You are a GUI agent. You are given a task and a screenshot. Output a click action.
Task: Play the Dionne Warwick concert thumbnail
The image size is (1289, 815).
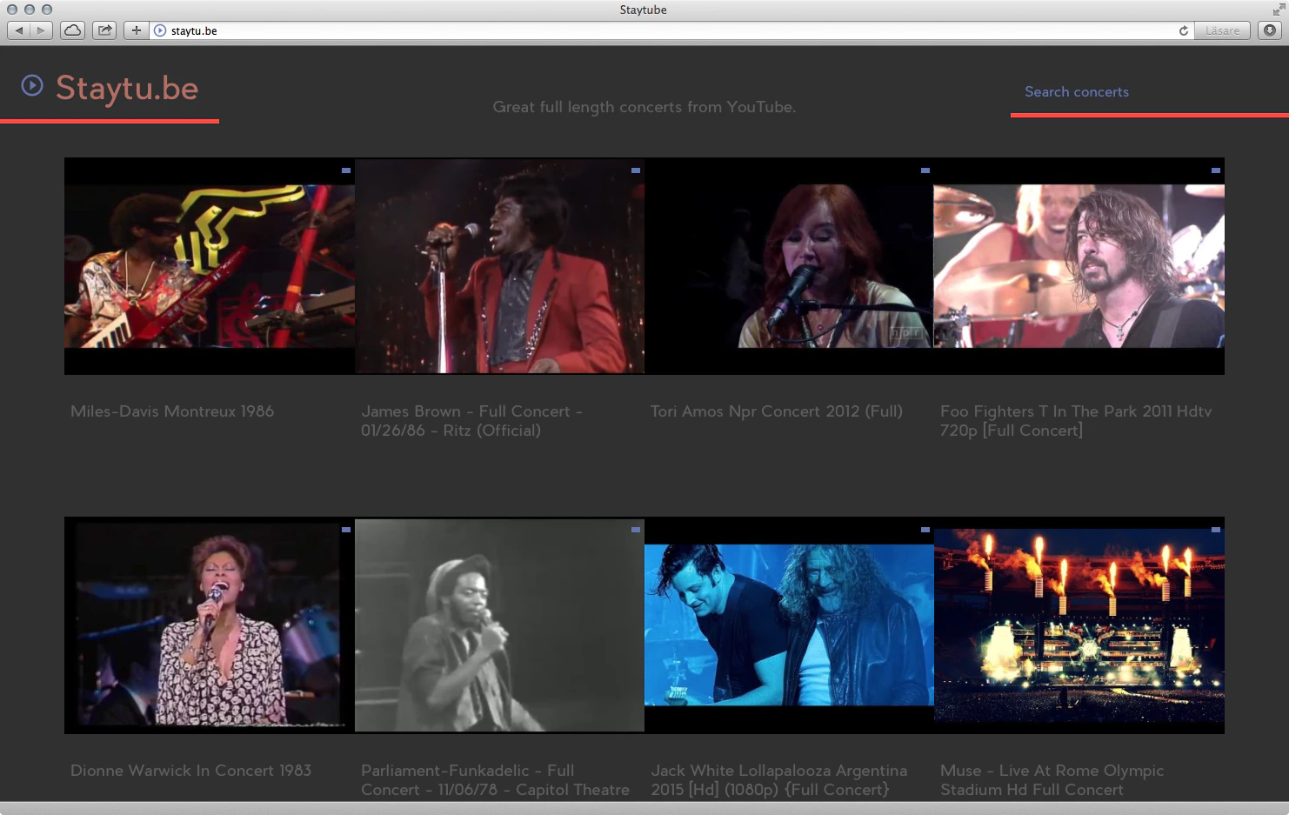[210, 625]
